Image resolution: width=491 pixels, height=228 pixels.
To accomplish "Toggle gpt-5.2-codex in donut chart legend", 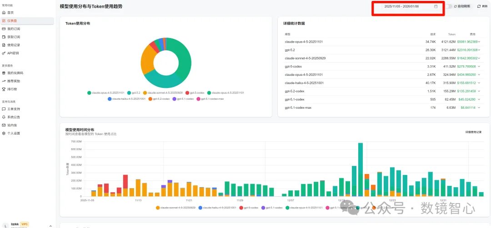I will (x=159, y=99).
